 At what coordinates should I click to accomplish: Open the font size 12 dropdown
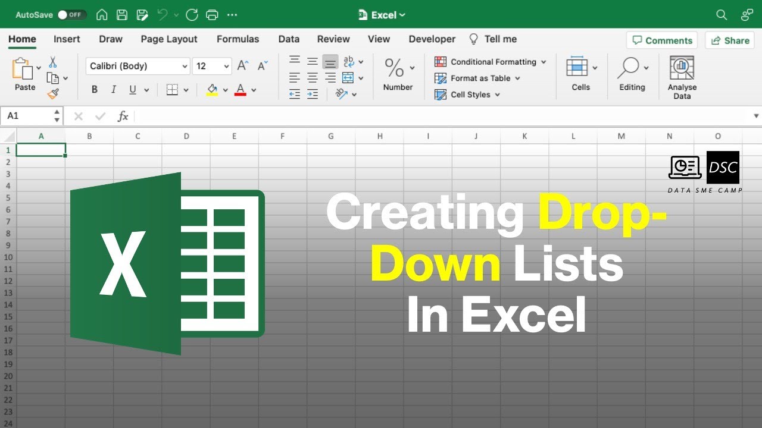point(212,66)
